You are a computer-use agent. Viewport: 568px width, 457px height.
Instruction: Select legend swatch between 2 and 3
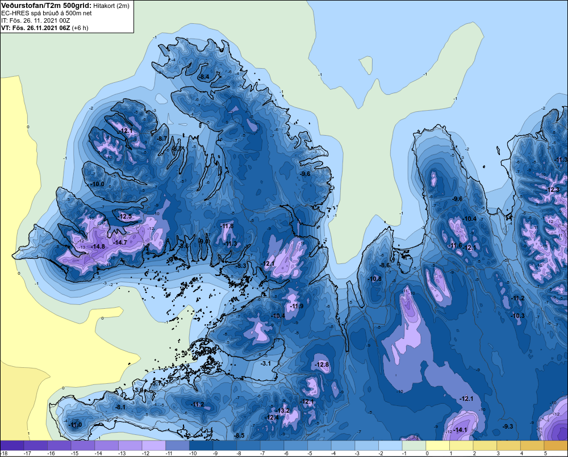(x=485, y=446)
